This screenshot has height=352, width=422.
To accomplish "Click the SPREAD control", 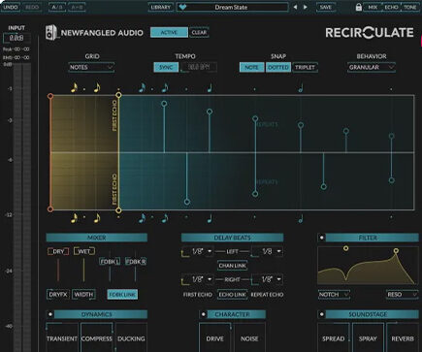I will pyautogui.click(x=334, y=338).
